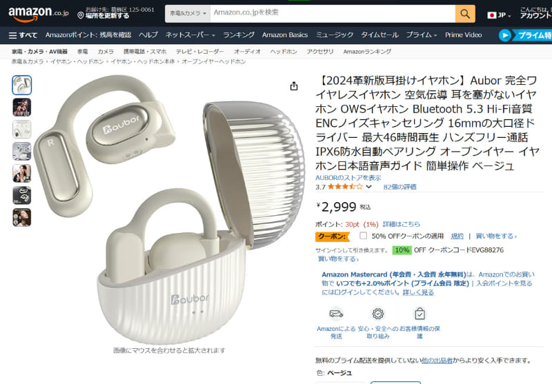The width and height of the screenshot is (552, 384).
Task: Click the Prime Video play icon banner
Action: (505, 35)
